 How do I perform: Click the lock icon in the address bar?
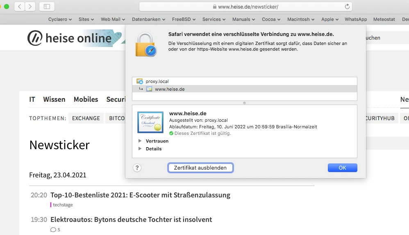coord(214,7)
